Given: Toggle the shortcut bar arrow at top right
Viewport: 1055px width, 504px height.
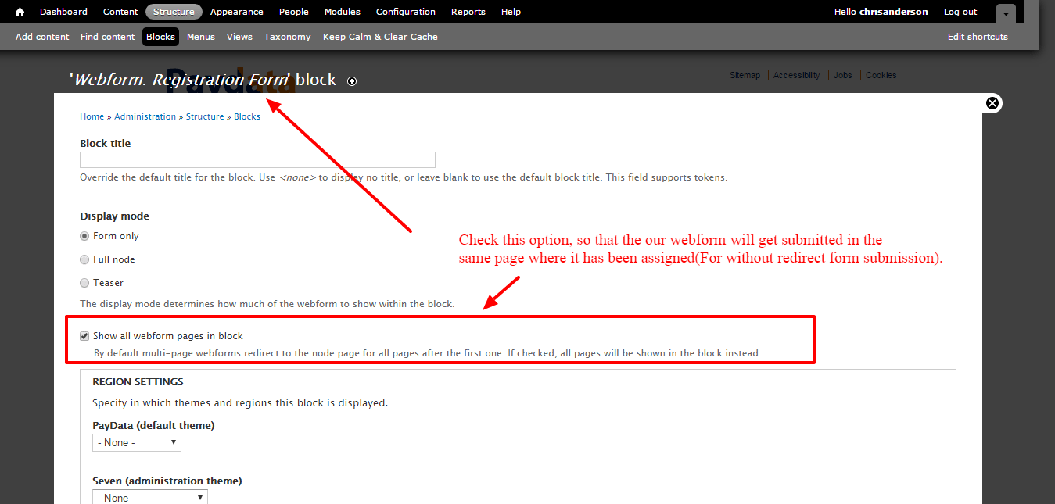Looking at the screenshot, I should pos(1007,13).
